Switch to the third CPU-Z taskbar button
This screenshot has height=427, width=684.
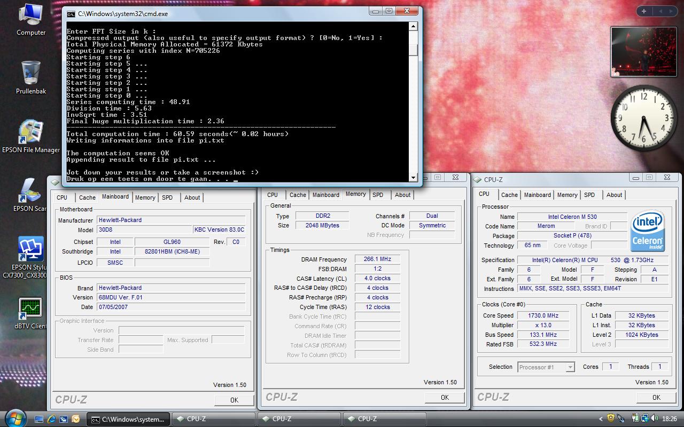[x=385, y=419]
